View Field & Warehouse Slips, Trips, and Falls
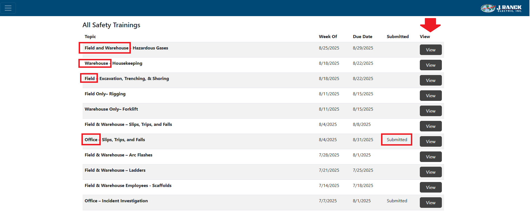530x212 pixels. [x=430, y=126]
